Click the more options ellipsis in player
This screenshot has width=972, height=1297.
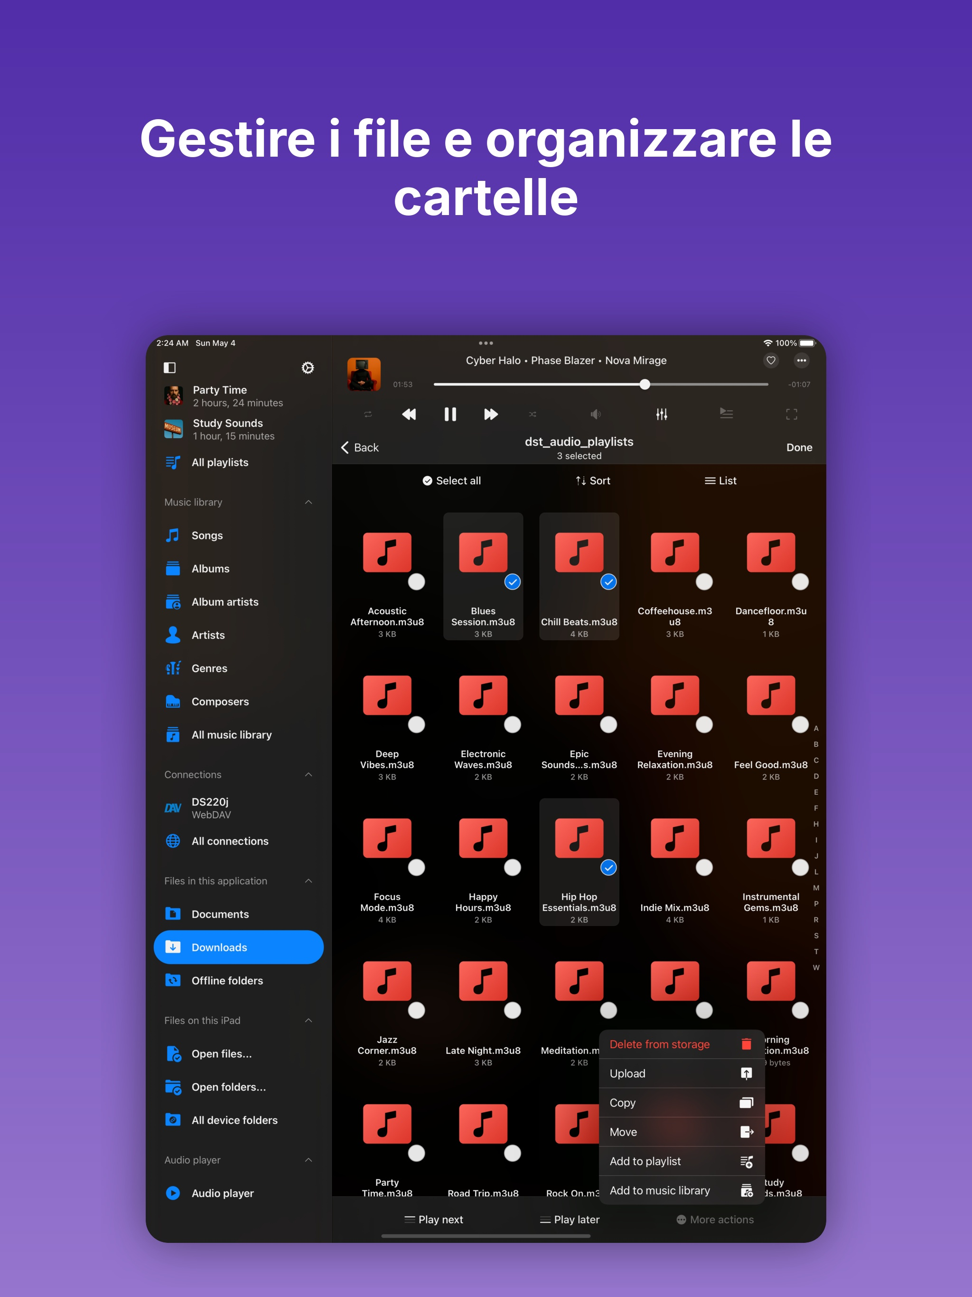(x=801, y=361)
